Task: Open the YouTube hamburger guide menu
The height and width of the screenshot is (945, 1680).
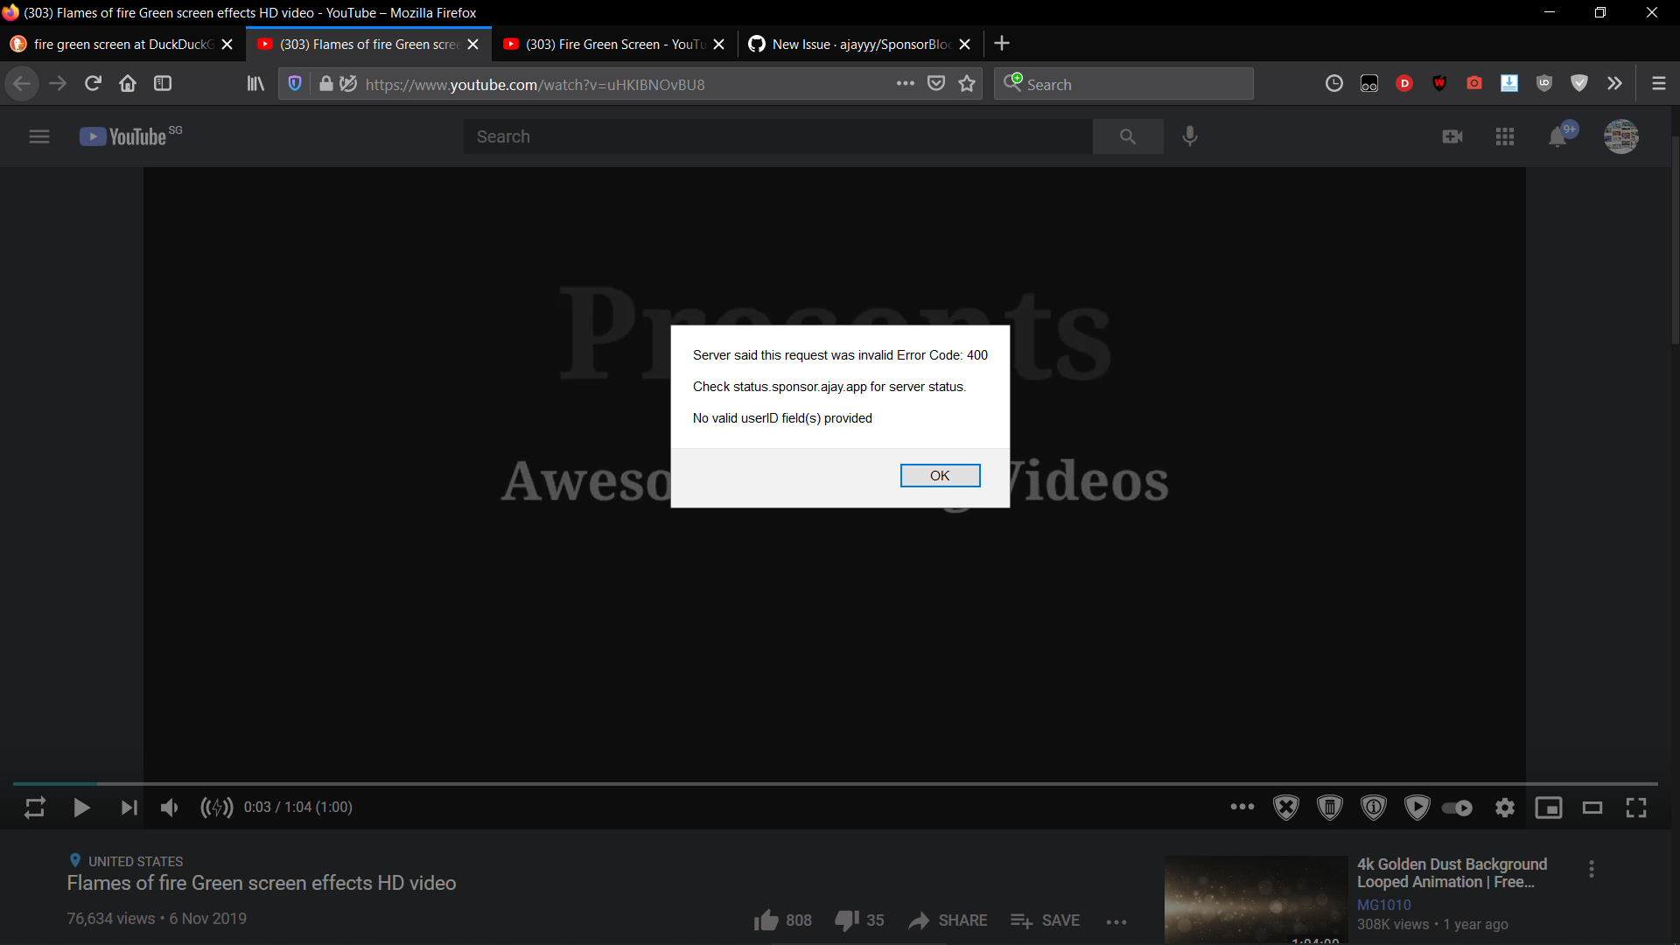Action: [x=39, y=136]
